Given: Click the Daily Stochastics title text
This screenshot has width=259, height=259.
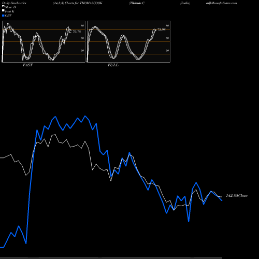Looking at the screenshot, I should pos(14,3).
